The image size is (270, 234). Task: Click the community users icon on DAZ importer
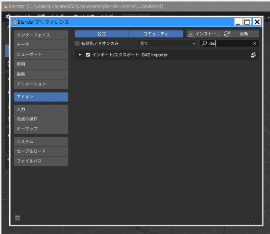coord(253,55)
